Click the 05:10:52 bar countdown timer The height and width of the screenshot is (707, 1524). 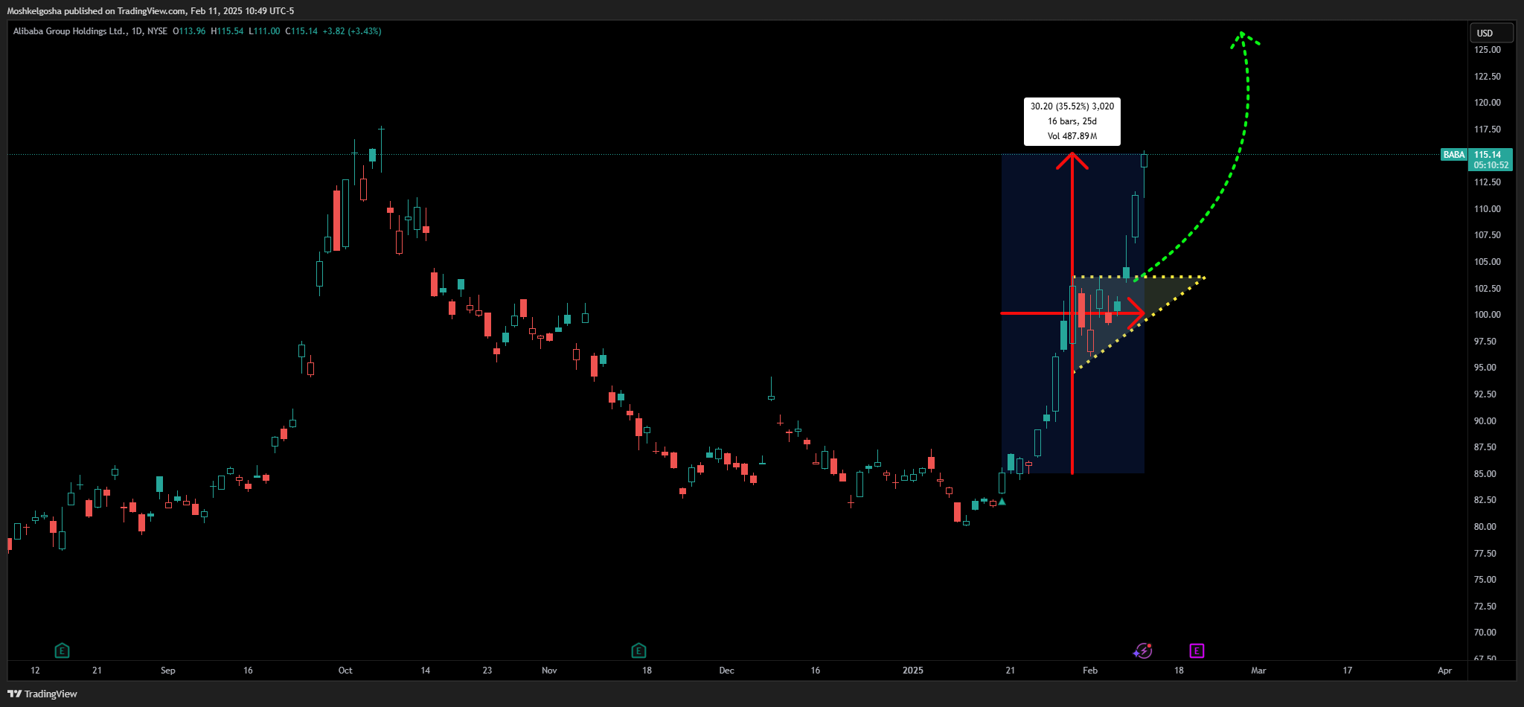1491,165
